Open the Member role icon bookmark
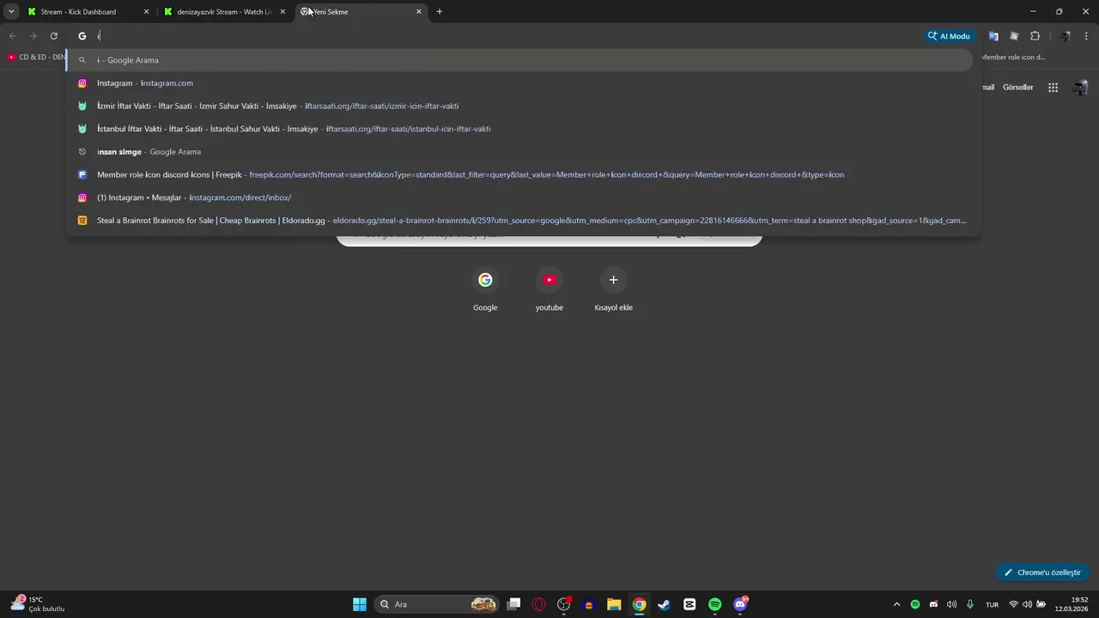1099x618 pixels. pyautogui.click(x=1013, y=58)
